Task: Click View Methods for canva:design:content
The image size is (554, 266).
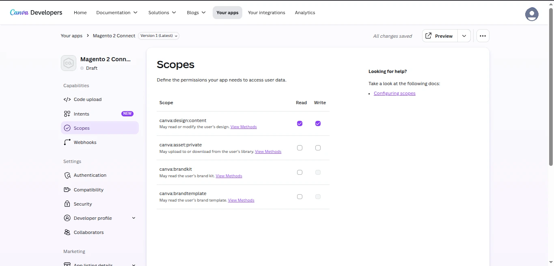Action: [244, 127]
